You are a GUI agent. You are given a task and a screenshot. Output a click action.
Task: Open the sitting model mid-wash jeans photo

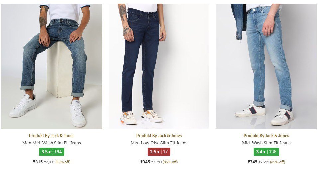52,66
